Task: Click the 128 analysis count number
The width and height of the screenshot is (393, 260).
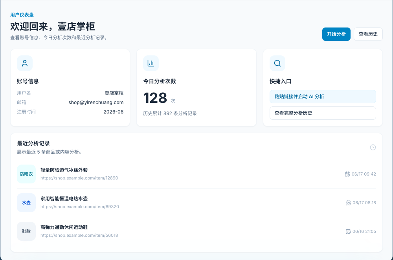Action: coord(155,98)
